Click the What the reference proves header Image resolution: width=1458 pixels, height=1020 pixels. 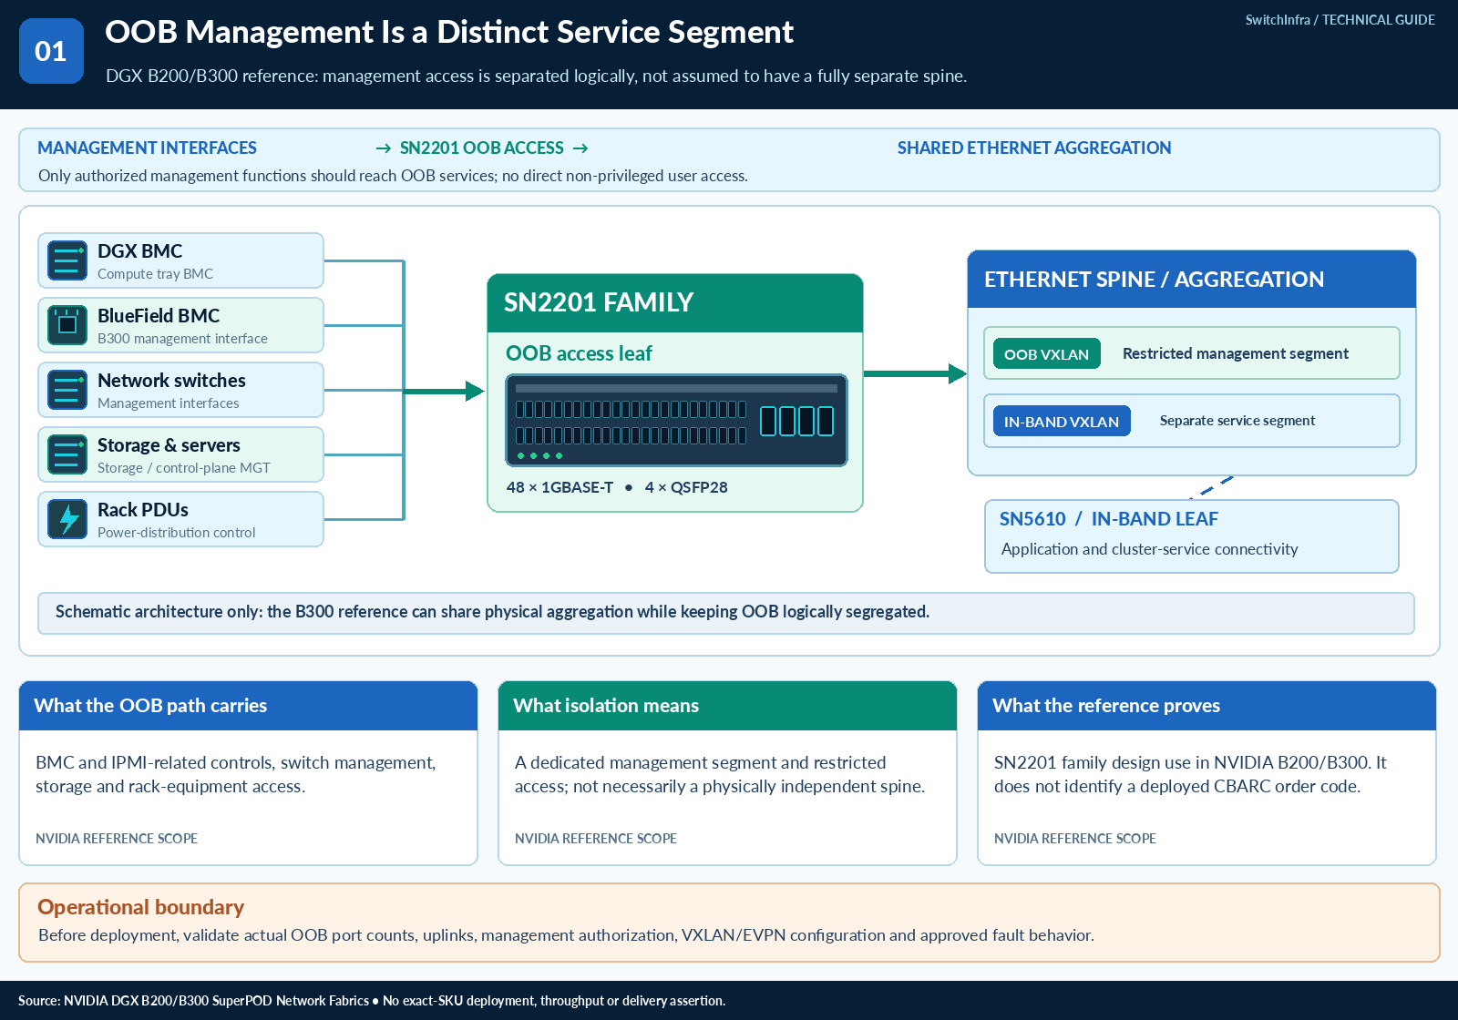[1206, 706]
